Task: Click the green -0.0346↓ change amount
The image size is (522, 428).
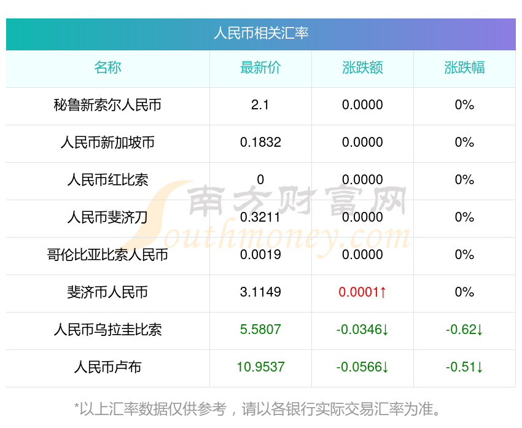Action: [x=362, y=330]
